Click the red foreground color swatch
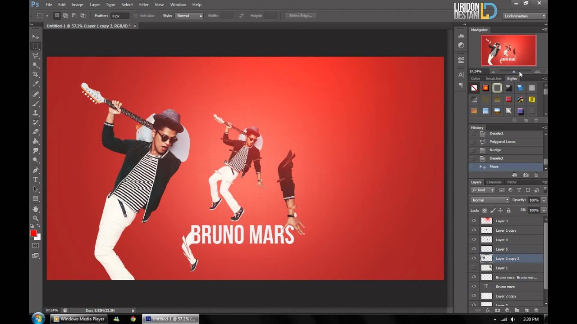The height and width of the screenshot is (324, 577). pos(33,233)
